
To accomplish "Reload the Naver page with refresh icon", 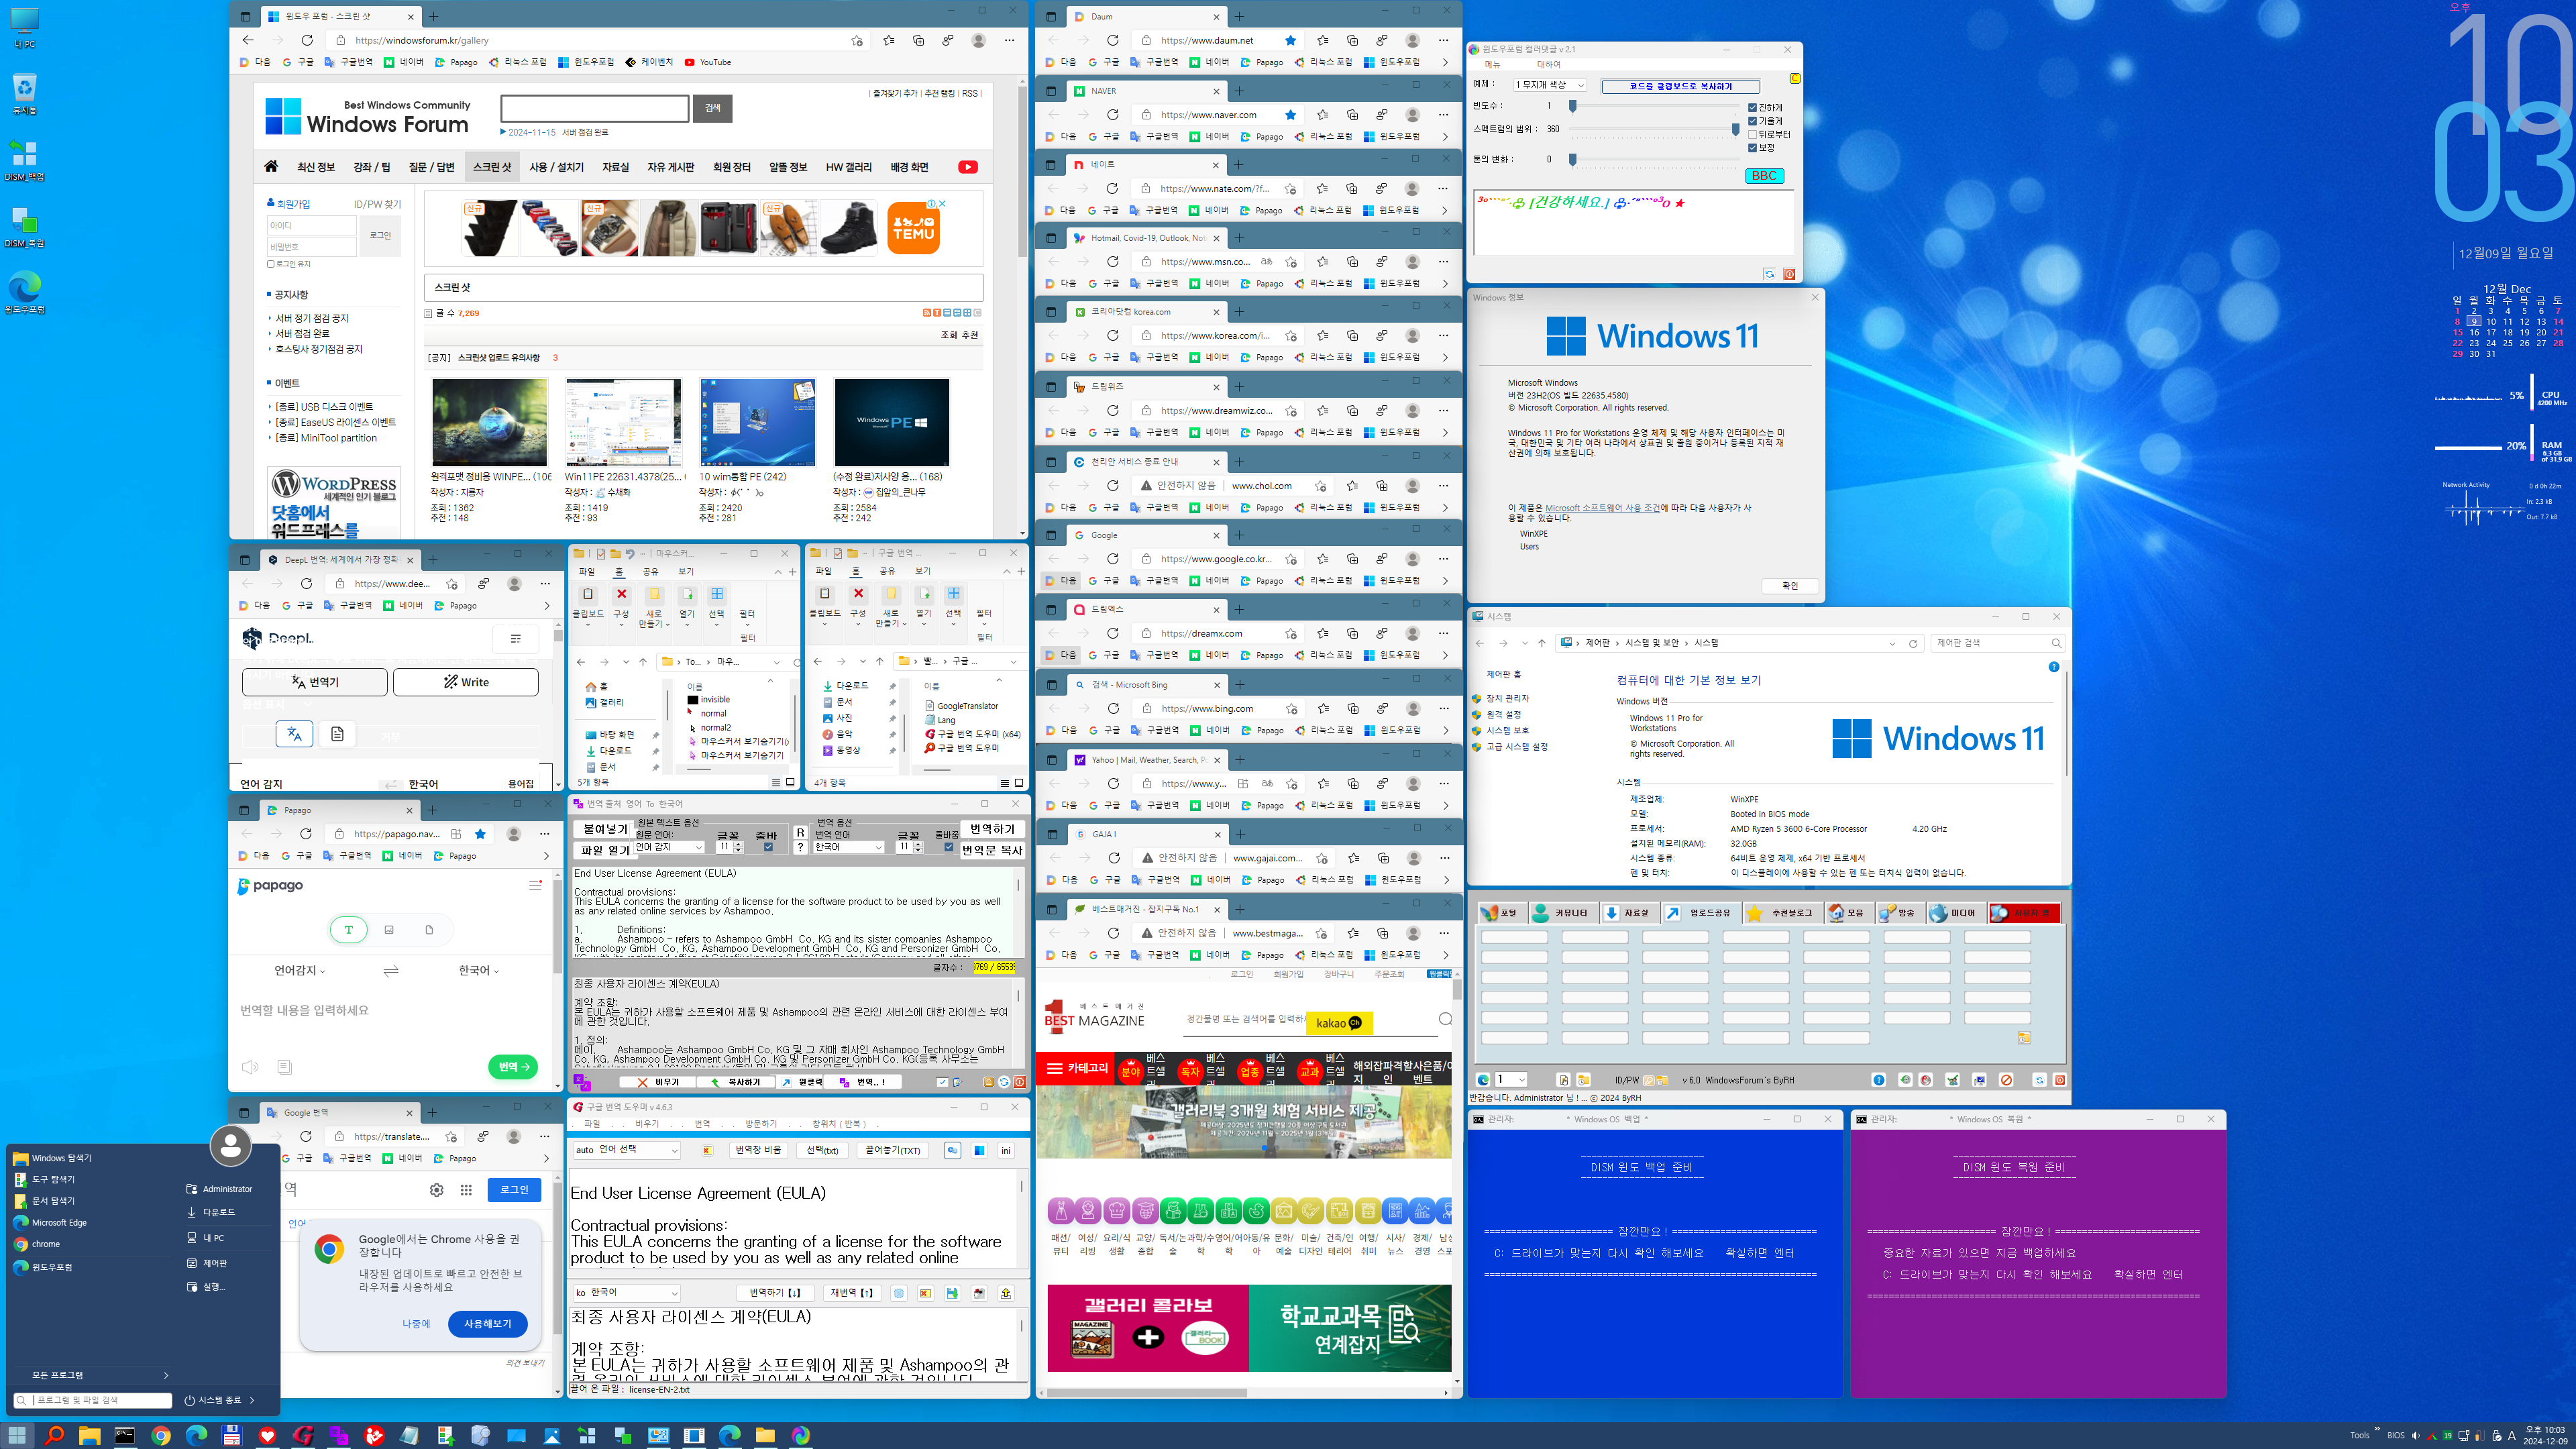I will coord(1112,115).
